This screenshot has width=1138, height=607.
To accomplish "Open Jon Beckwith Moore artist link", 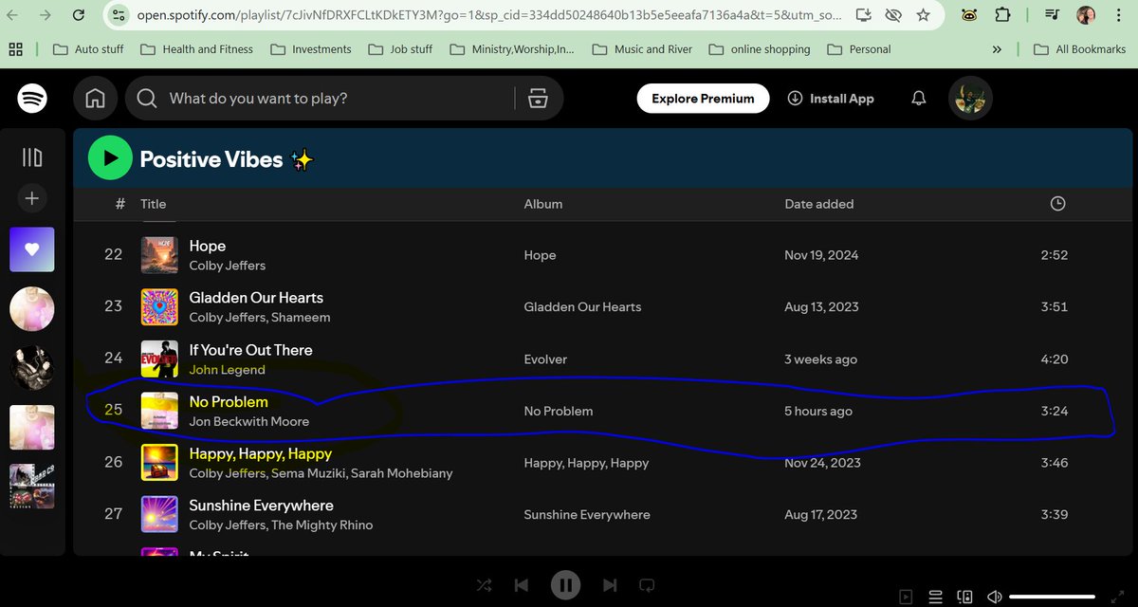I will pos(249,421).
